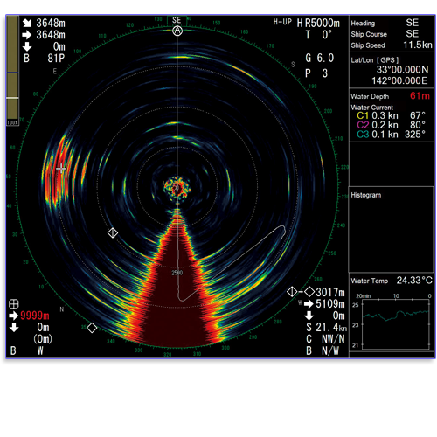The image size is (437, 437).
Task: Click the diamond marker pair icon beside 3017m
Action: pyautogui.click(x=301, y=292)
